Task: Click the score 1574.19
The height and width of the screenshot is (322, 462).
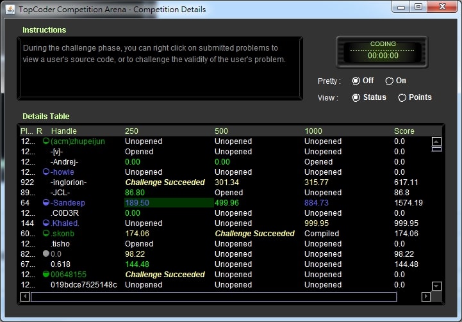Action: click(408, 202)
